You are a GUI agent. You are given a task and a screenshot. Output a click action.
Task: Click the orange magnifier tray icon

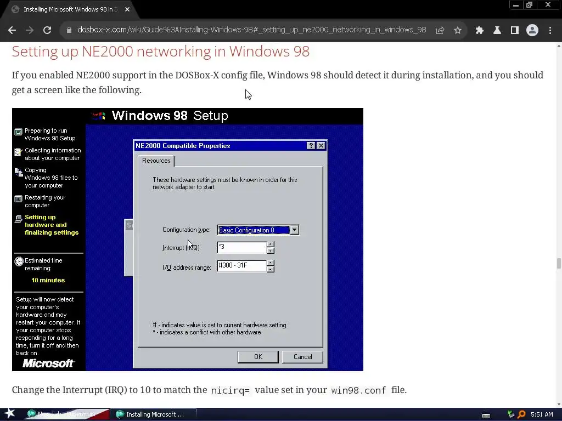521,414
